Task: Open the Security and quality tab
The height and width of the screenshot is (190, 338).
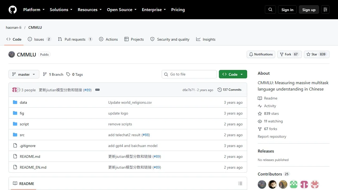Action: [x=170, y=39]
